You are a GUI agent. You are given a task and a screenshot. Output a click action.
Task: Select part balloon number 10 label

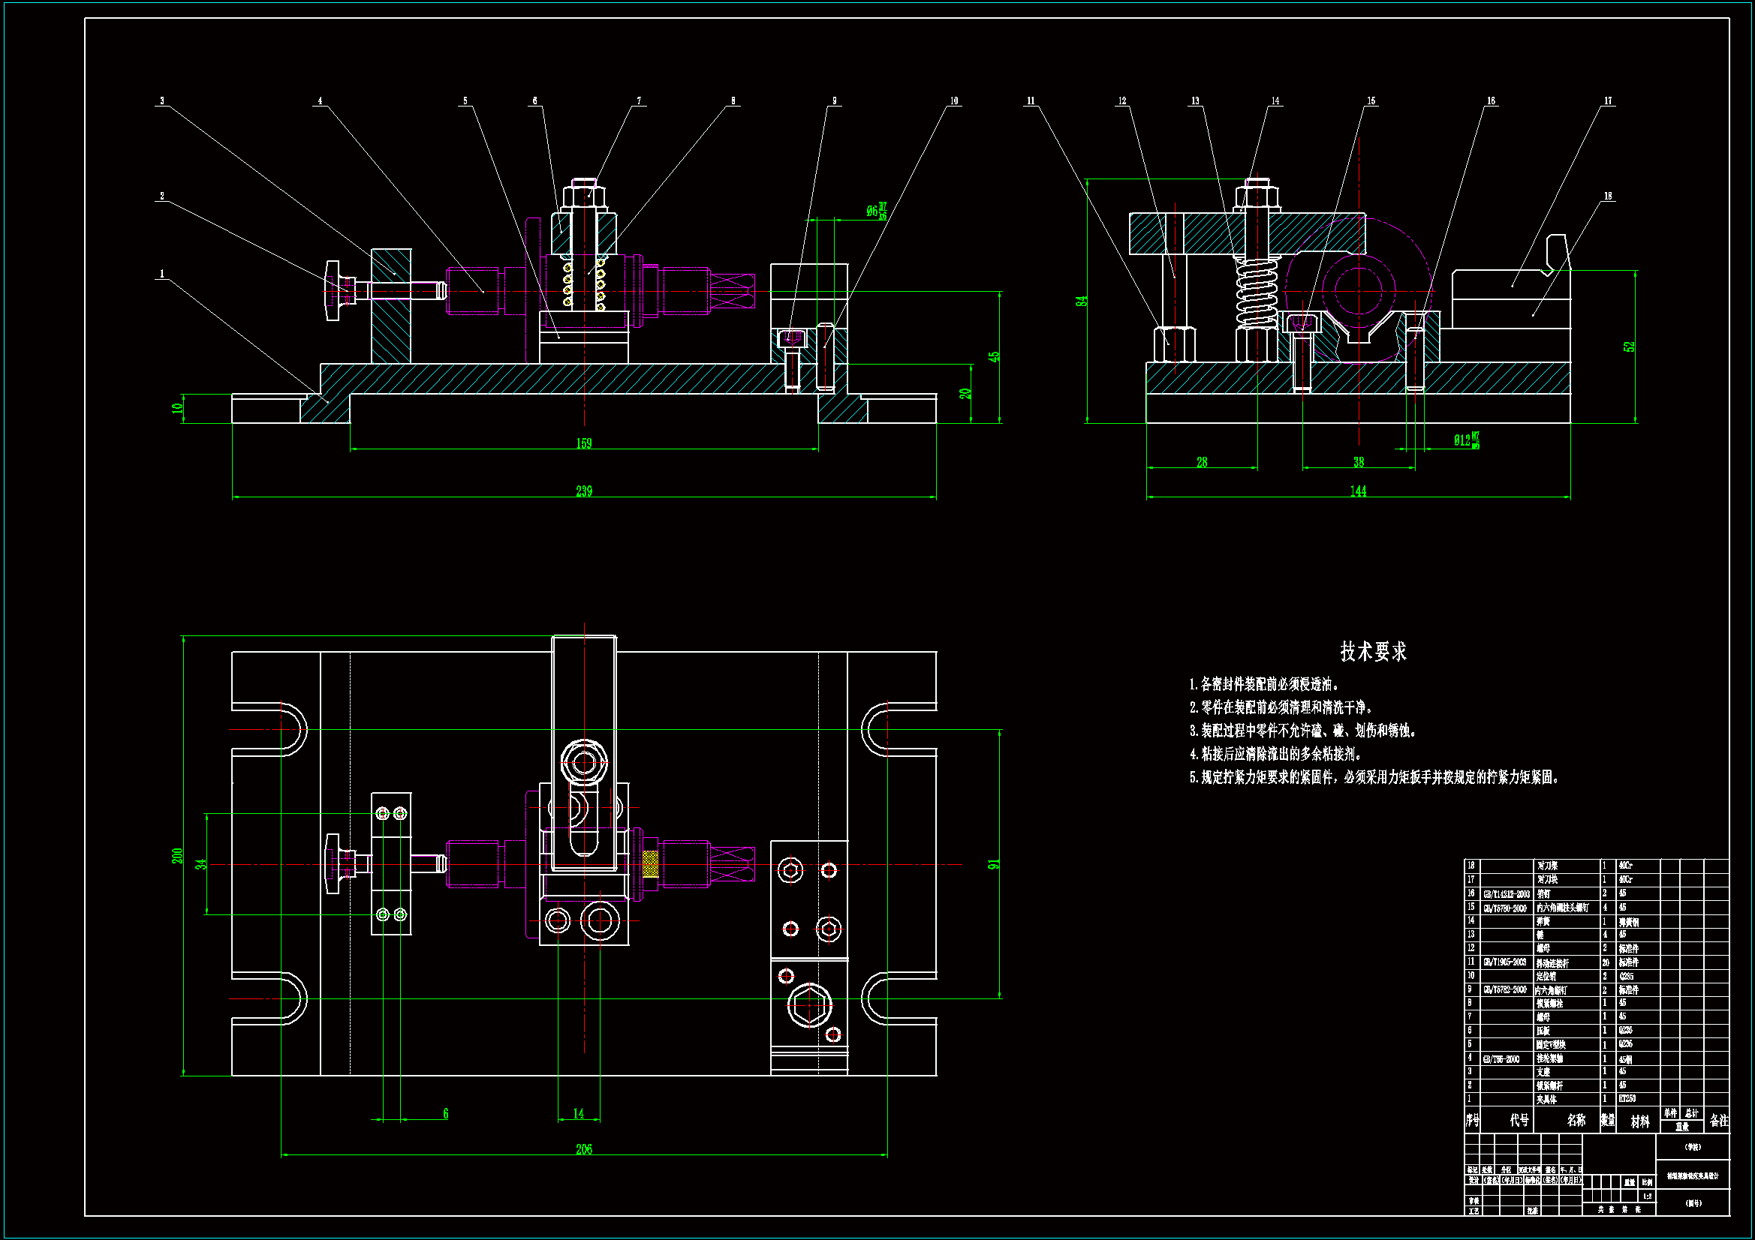click(x=953, y=101)
